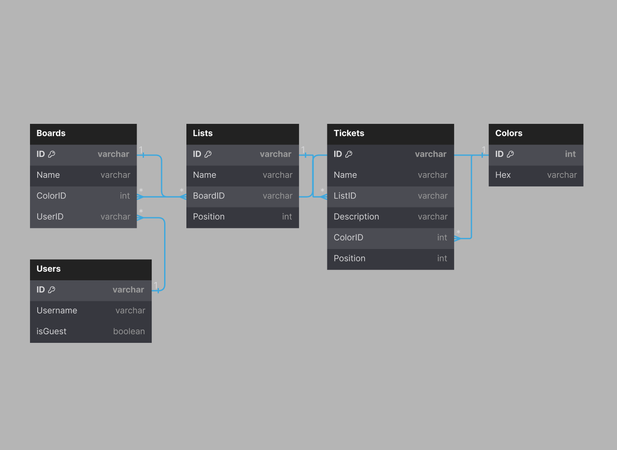Click the varchar type of BoardID
The height and width of the screenshot is (450, 617).
[x=278, y=196]
